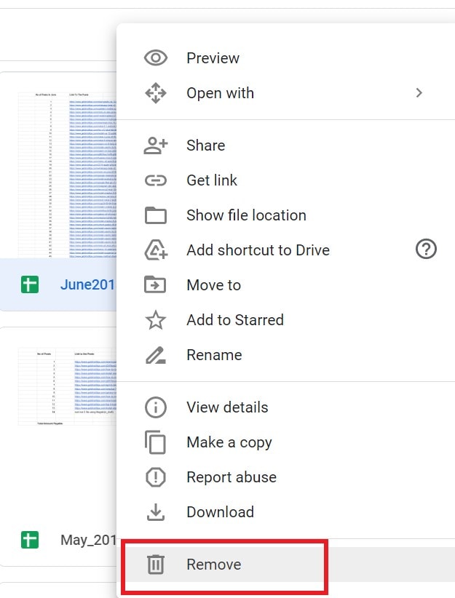Click the Add shortcut to Drive icon
Viewport: 455px width, 598px height.
156,250
